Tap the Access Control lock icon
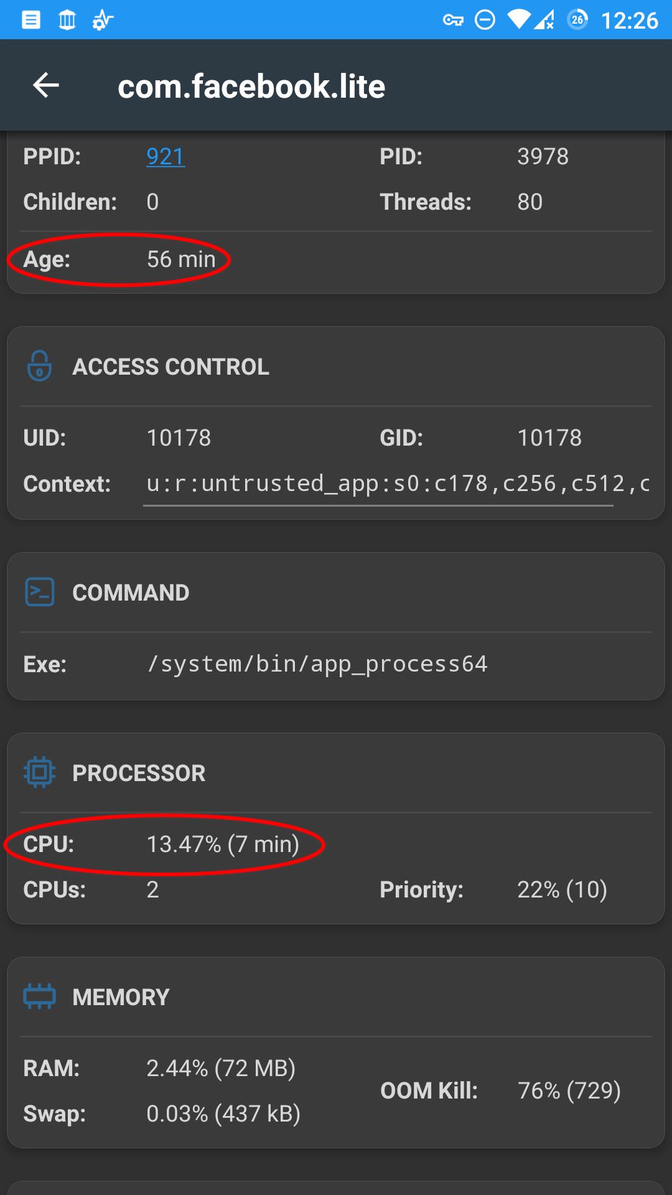The image size is (672, 1195). (39, 366)
